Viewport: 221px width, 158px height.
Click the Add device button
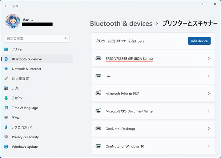coord(199,41)
